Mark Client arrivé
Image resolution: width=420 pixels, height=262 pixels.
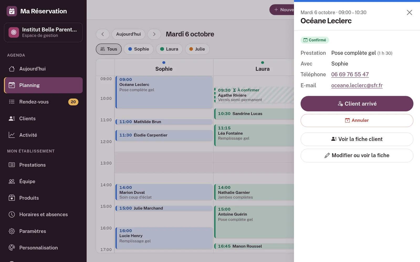click(357, 103)
